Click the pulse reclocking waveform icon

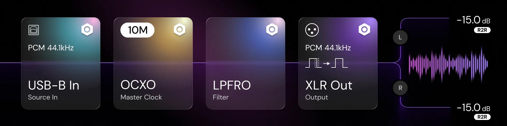[326, 63]
